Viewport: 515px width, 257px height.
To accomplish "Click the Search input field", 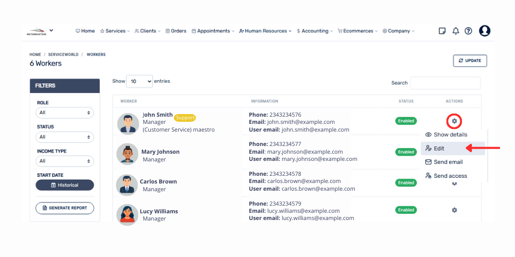I will coord(445,83).
